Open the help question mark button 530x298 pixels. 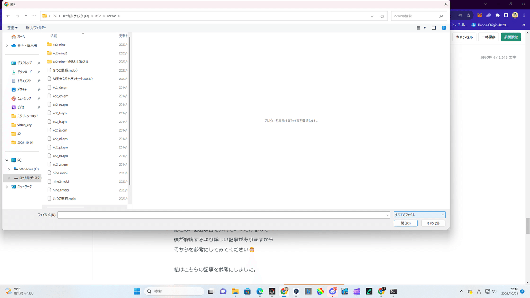click(444, 28)
